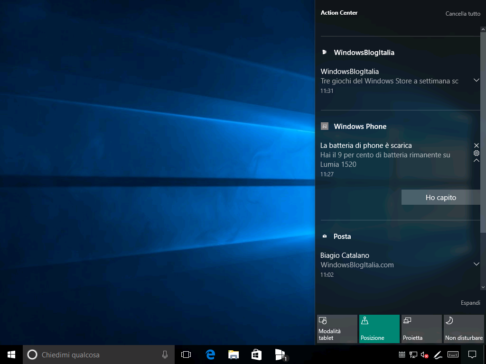Click the Action Center heading
The height and width of the screenshot is (364, 486).
click(339, 13)
